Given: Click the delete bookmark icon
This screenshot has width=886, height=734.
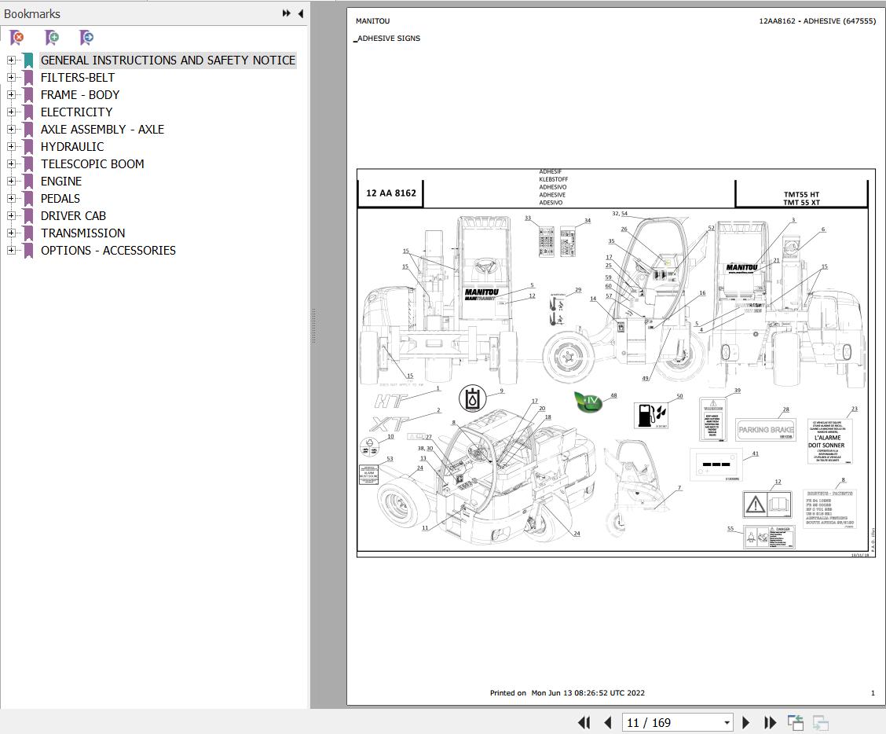Looking at the screenshot, I should (17, 38).
